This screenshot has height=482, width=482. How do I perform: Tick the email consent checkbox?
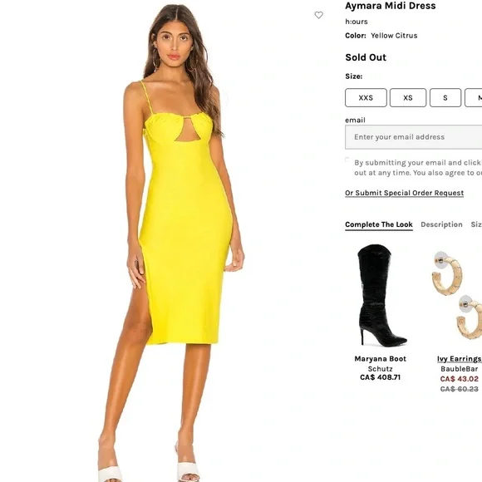[x=347, y=160]
